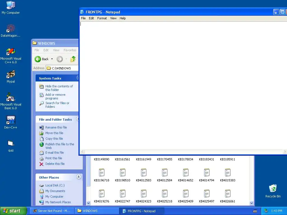Open the Notepad Help menu
Viewport: 287px width, 215px height.
(123, 18)
